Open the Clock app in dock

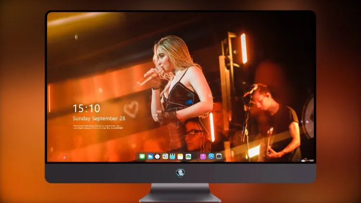pos(157,156)
